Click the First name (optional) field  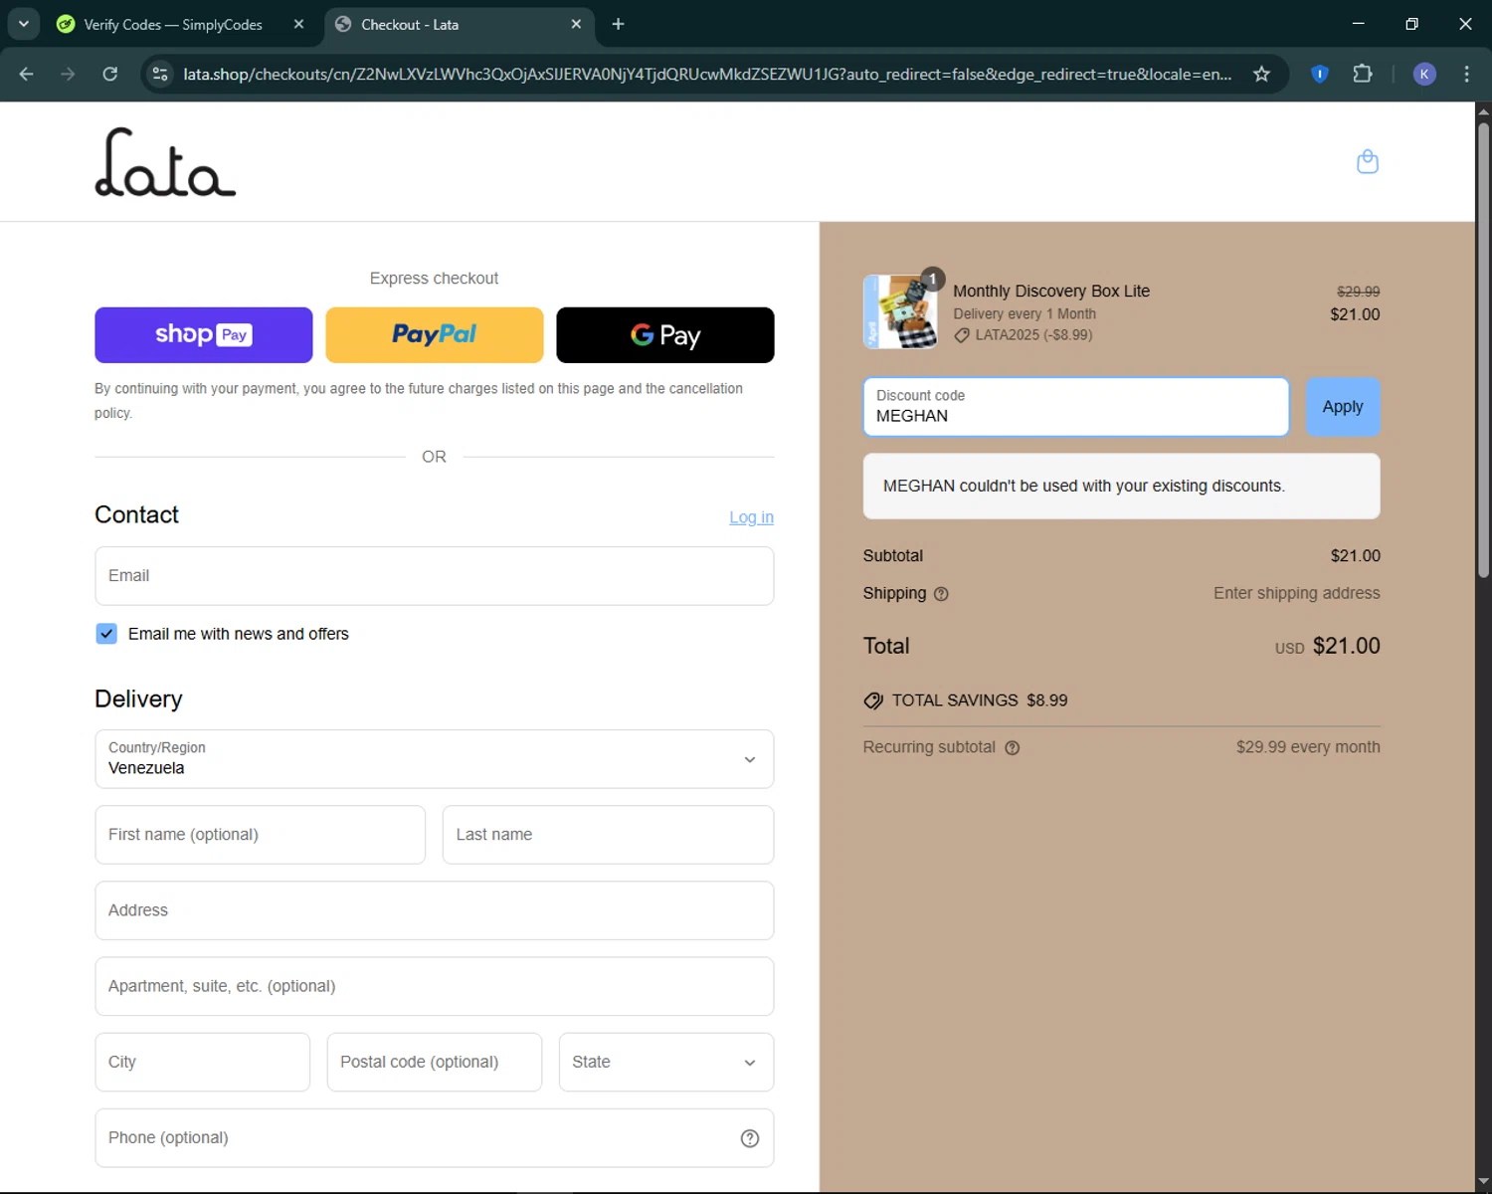pyautogui.click(x=261, y=835)
